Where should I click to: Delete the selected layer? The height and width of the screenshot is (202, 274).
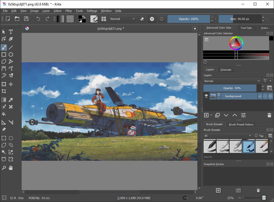[x=269, y=115]
